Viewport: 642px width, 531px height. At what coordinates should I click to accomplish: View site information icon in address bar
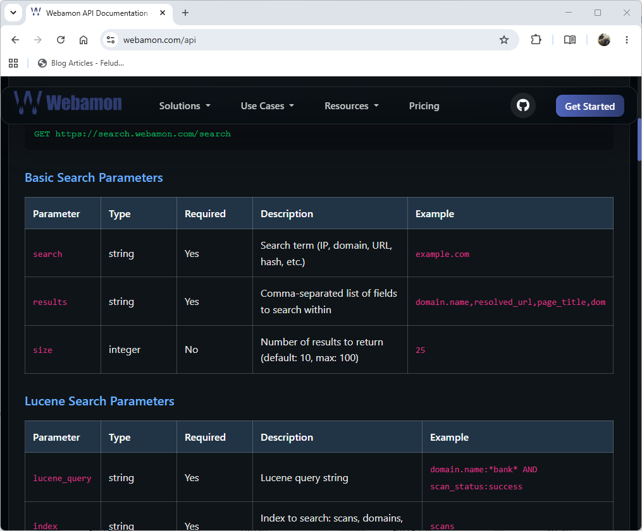click(x=111, y=40)
